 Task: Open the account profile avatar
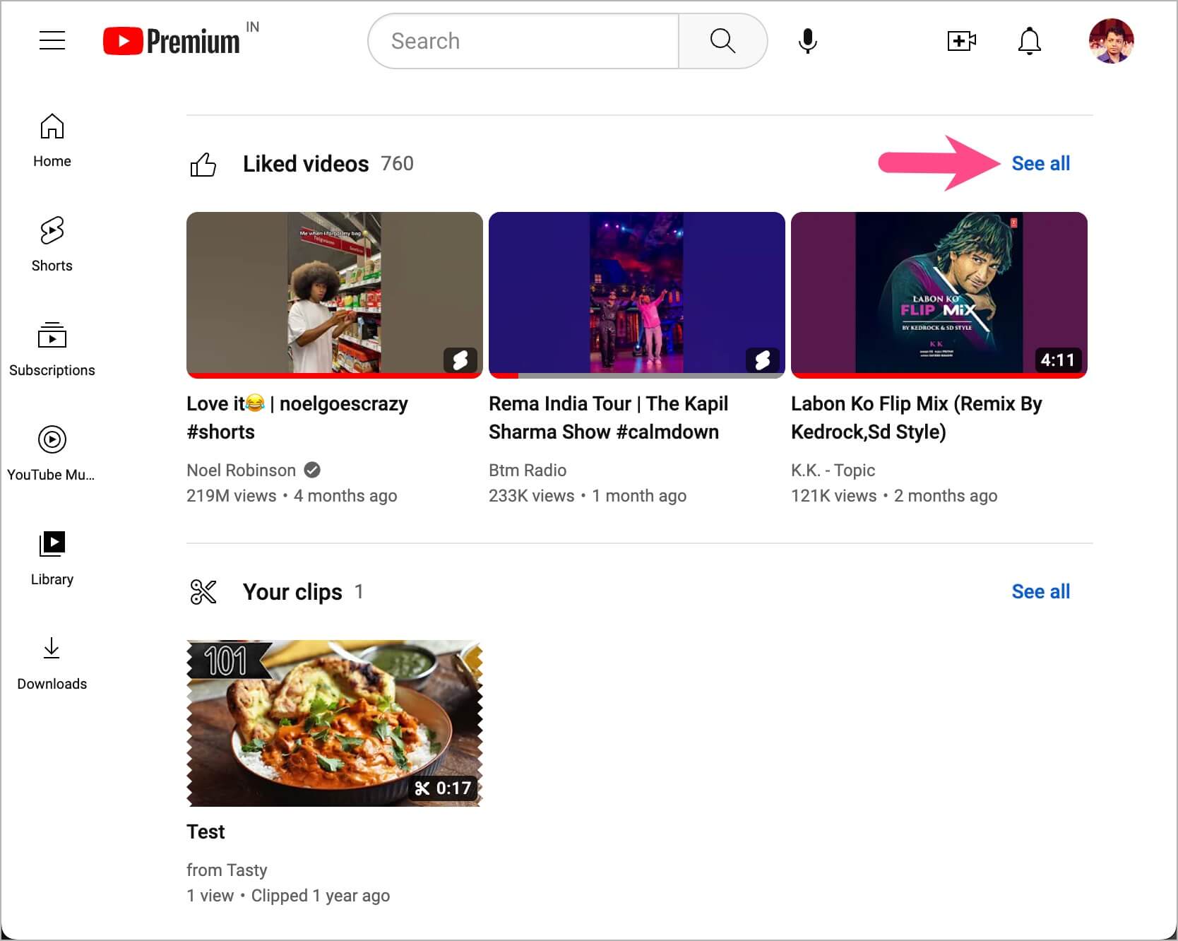coord(1111,41)
